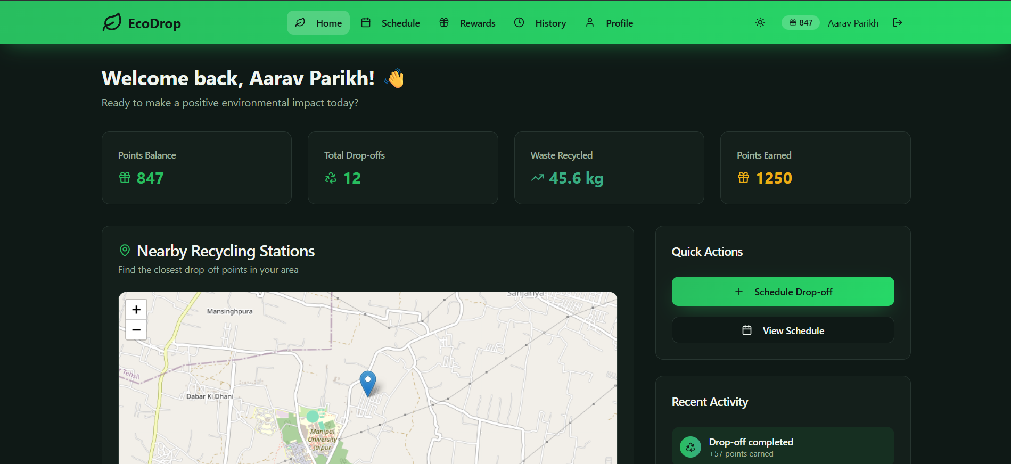1011x464 pixels.
Task: Open the 847 points badge in header
Action: tap(800, 23)
